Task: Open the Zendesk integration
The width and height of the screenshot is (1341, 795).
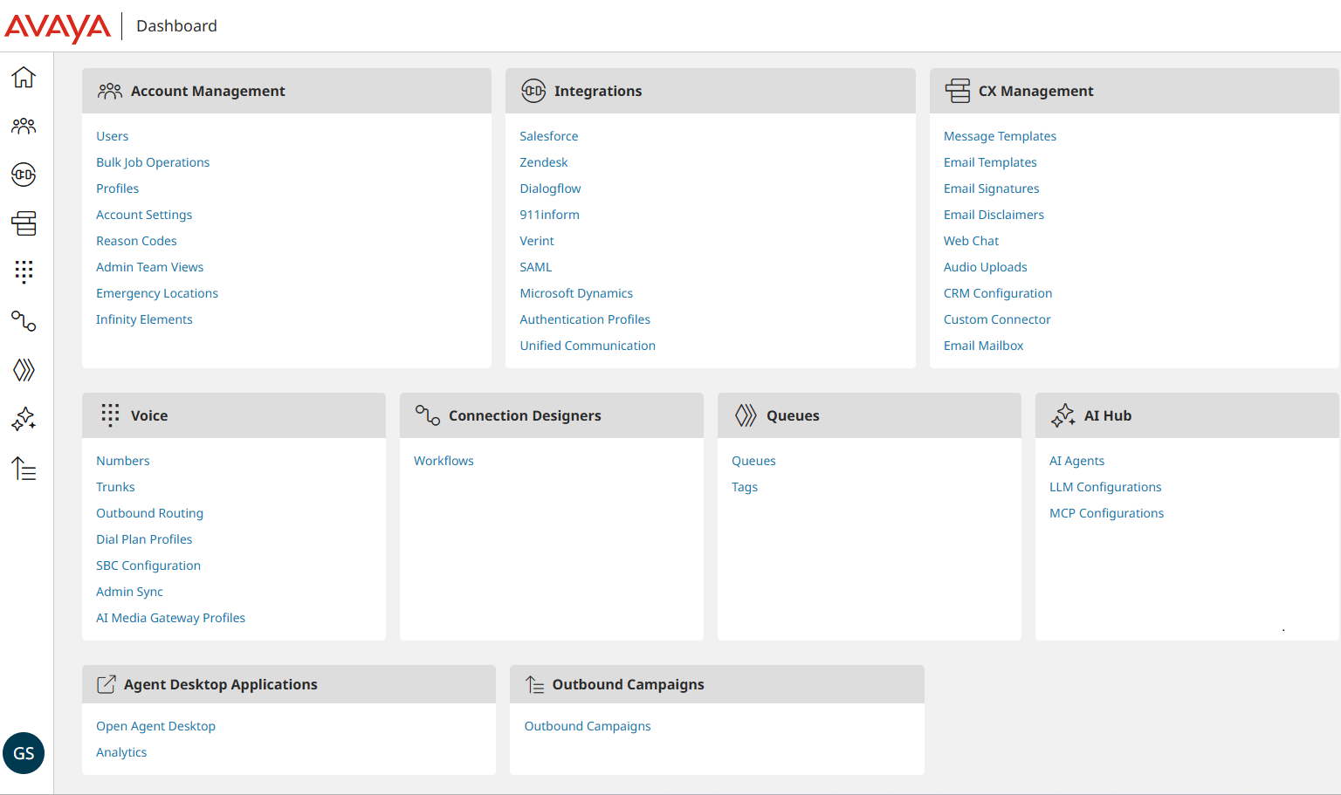Action: (544, 162)
